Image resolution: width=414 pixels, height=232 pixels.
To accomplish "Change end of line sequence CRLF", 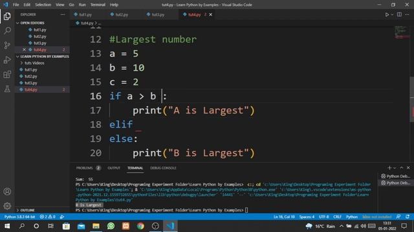I will point(337,217).
